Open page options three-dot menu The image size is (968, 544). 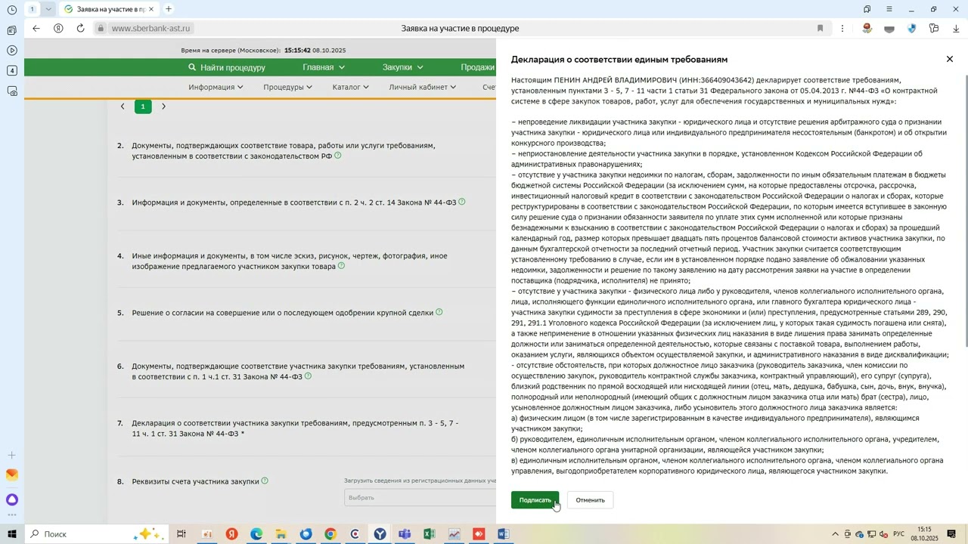pyautogui.click(x=842, y=28)
